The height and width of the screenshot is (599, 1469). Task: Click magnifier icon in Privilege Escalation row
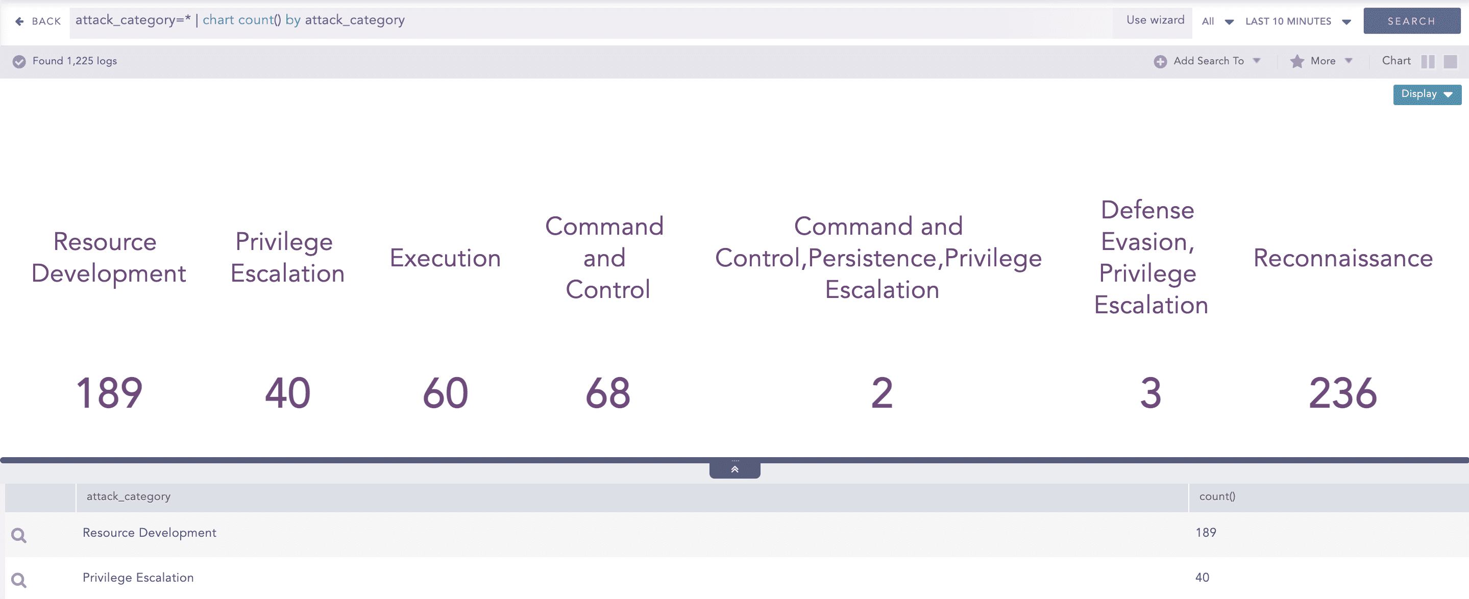pyautogui.click(x=19, y=580)
